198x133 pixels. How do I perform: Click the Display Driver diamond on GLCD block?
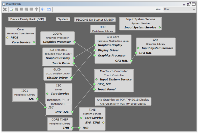[x=72, y=78]
